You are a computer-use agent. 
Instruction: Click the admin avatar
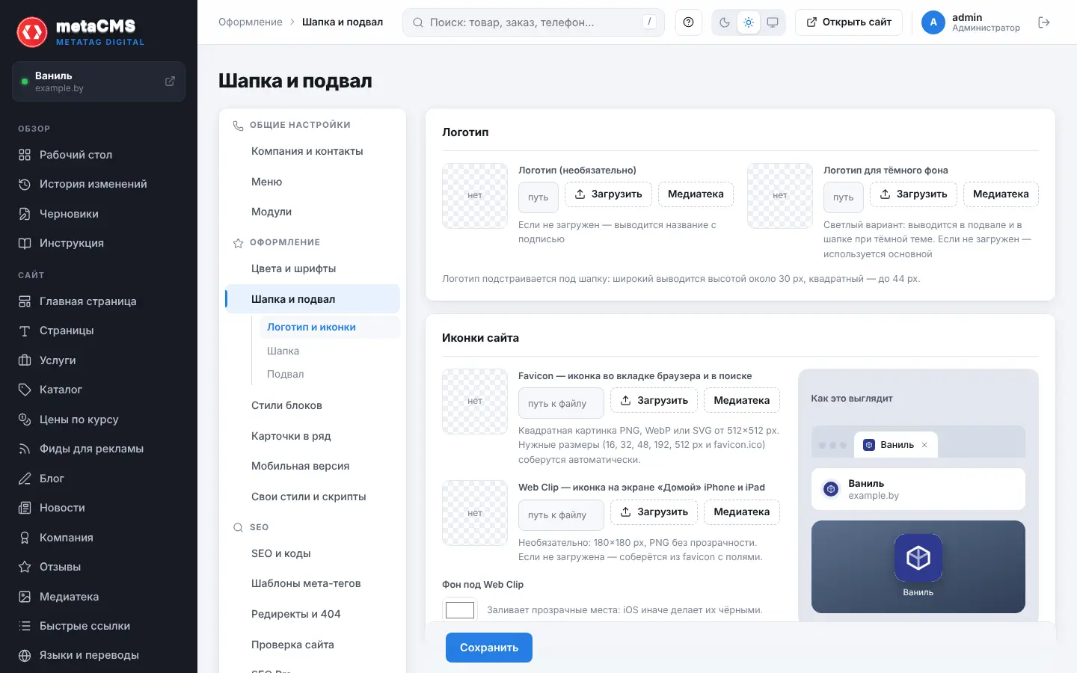pyautogui.click(x=933, y=22)
